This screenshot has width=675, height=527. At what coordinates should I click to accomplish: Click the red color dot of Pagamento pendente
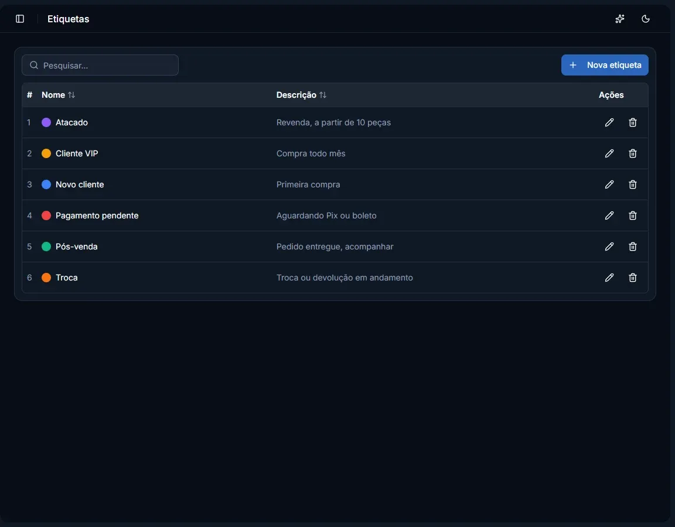(x=46, y=215)
